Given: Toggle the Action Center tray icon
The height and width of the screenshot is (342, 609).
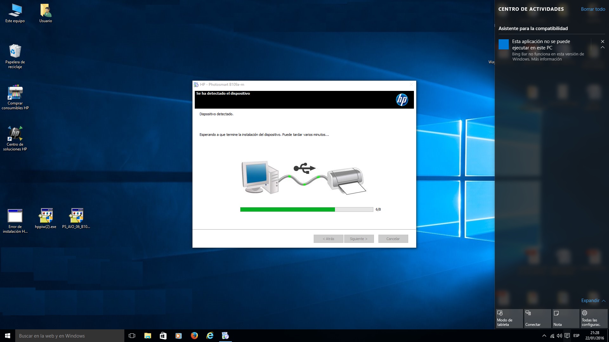Looking at the screenshot, I should point(567,336).
